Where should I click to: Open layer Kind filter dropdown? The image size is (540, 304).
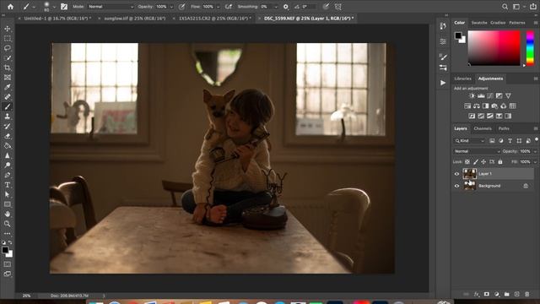click(x=469, y=141)
